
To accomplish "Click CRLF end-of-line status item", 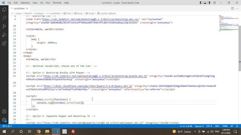I will pos(217,126).
